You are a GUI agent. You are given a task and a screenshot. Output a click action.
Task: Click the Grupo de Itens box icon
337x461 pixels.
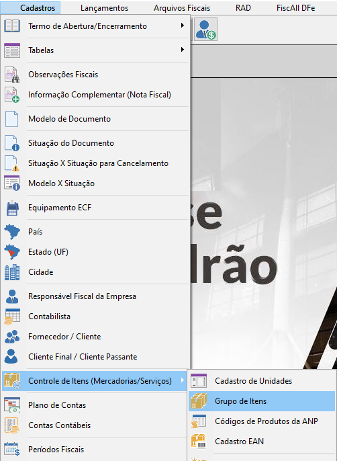199,401
